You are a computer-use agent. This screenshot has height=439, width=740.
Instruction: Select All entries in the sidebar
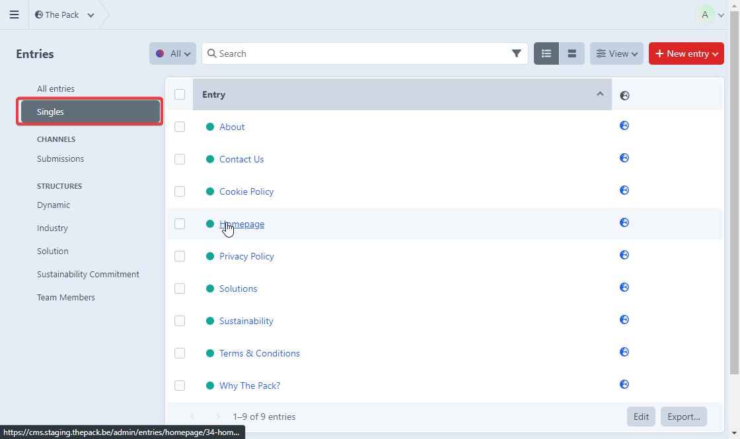pos(55,88)
